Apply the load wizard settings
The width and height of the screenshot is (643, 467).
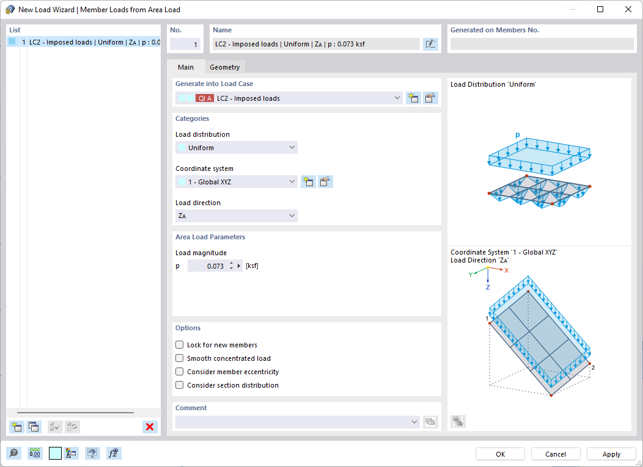coord(611,454)
